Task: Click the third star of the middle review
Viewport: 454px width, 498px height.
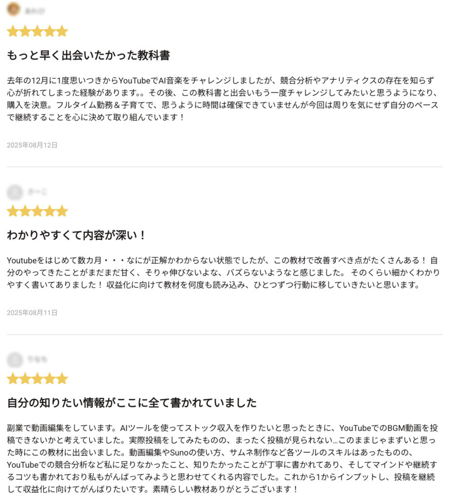Action: pos(37,211)
